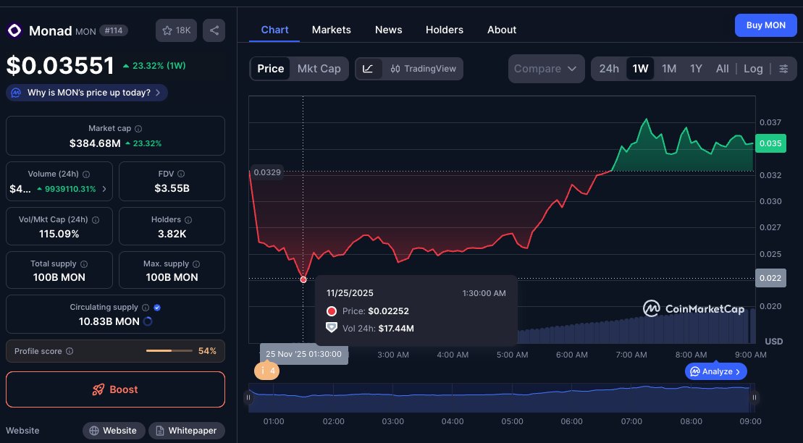Click the verified checkmark badge

click(x=157, y=308)
